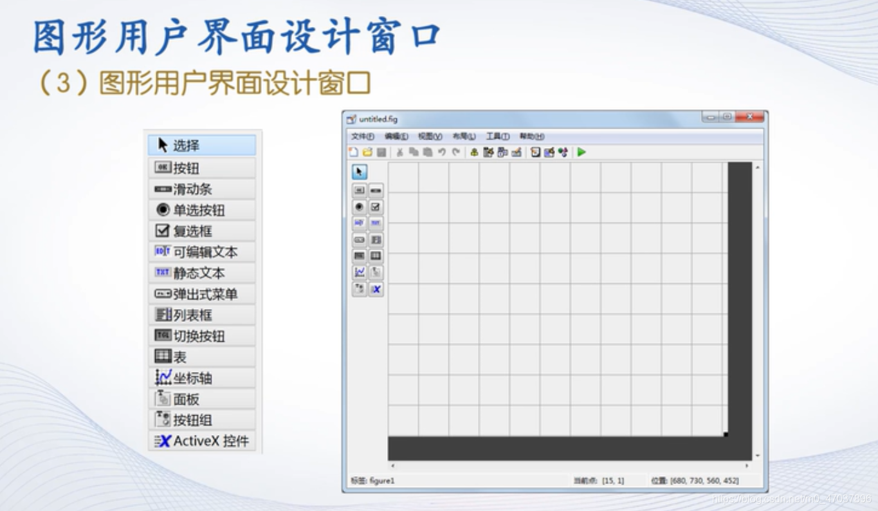Choose the 切换按钮 entry in labeled list
This screenshot has height=511, width=878.
pyautogui.click(x=202, y=336)
